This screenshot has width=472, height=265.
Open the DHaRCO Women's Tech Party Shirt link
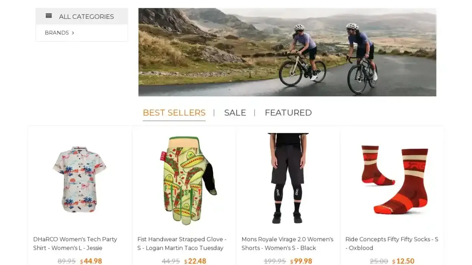[75, 243]
